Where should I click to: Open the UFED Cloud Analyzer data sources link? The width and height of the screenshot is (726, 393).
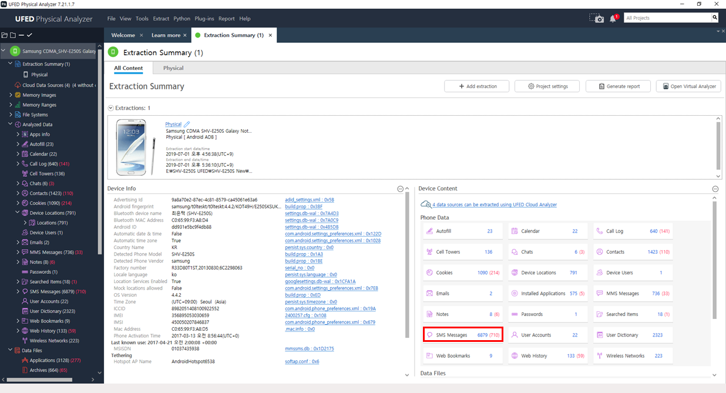495,204
